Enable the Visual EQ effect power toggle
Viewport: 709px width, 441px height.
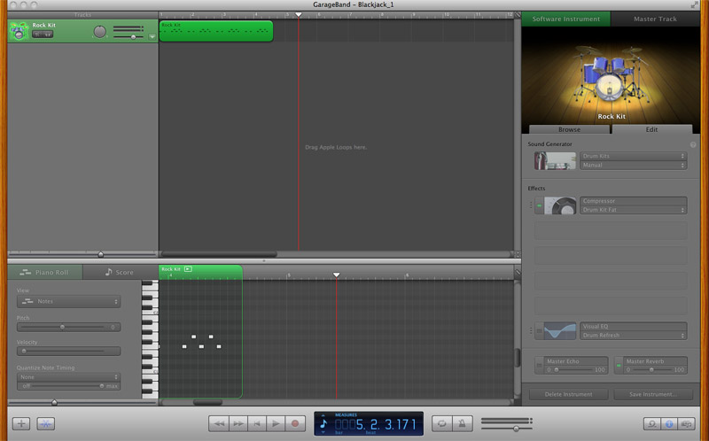click(538, 331)
